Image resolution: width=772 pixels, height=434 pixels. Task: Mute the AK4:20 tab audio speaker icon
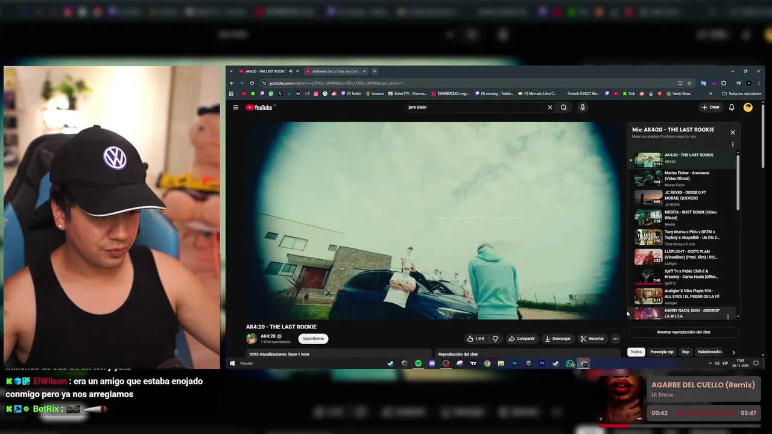[291, 71]
